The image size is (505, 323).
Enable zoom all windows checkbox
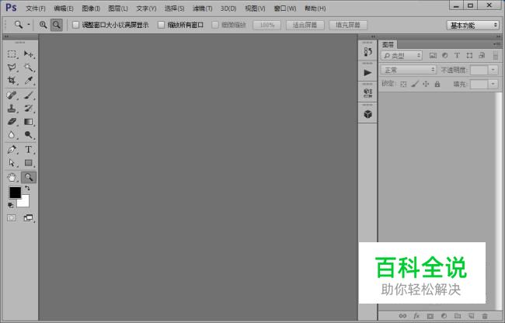[161, 25]
